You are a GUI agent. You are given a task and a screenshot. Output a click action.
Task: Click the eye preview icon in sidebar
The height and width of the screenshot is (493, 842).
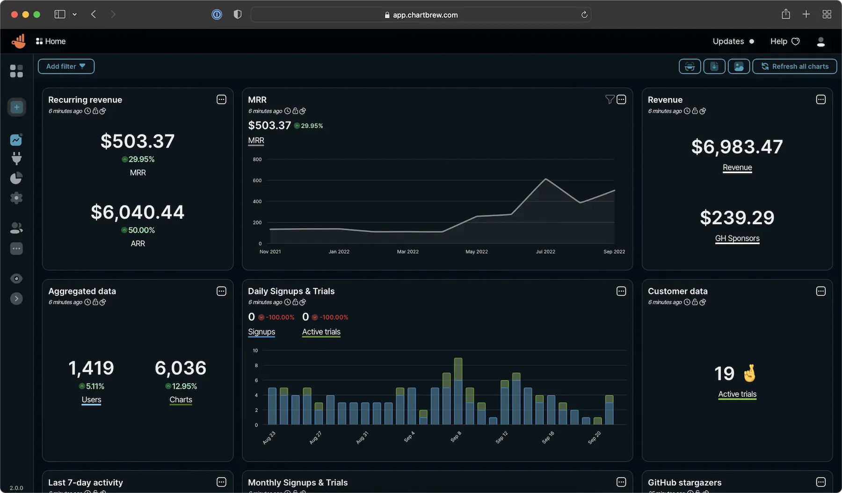16,279
